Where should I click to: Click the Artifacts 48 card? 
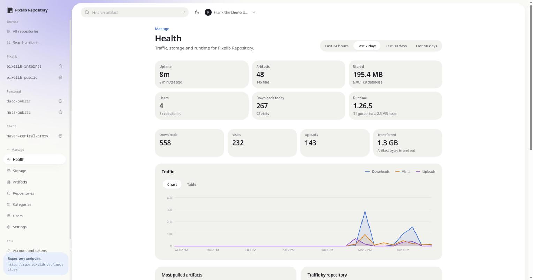(x=298, y=74)
